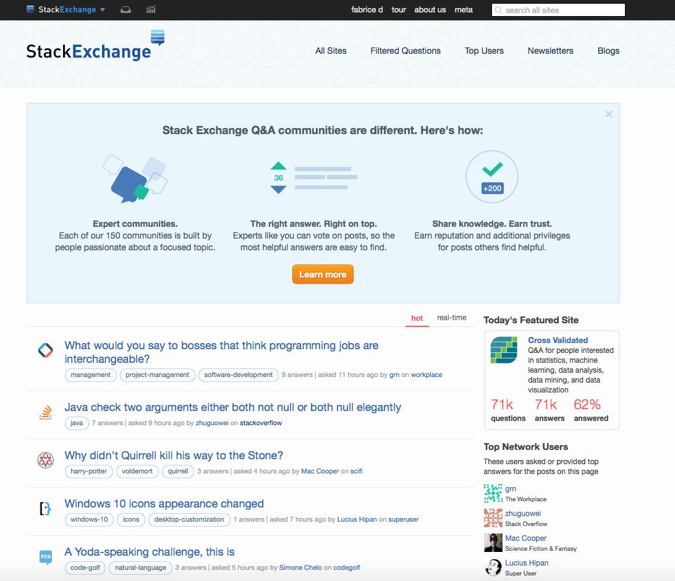This screenshot has width=675, height=581.
Task: Open Mac Cooper name link in Top Network Users
Action: coord(525,538)
